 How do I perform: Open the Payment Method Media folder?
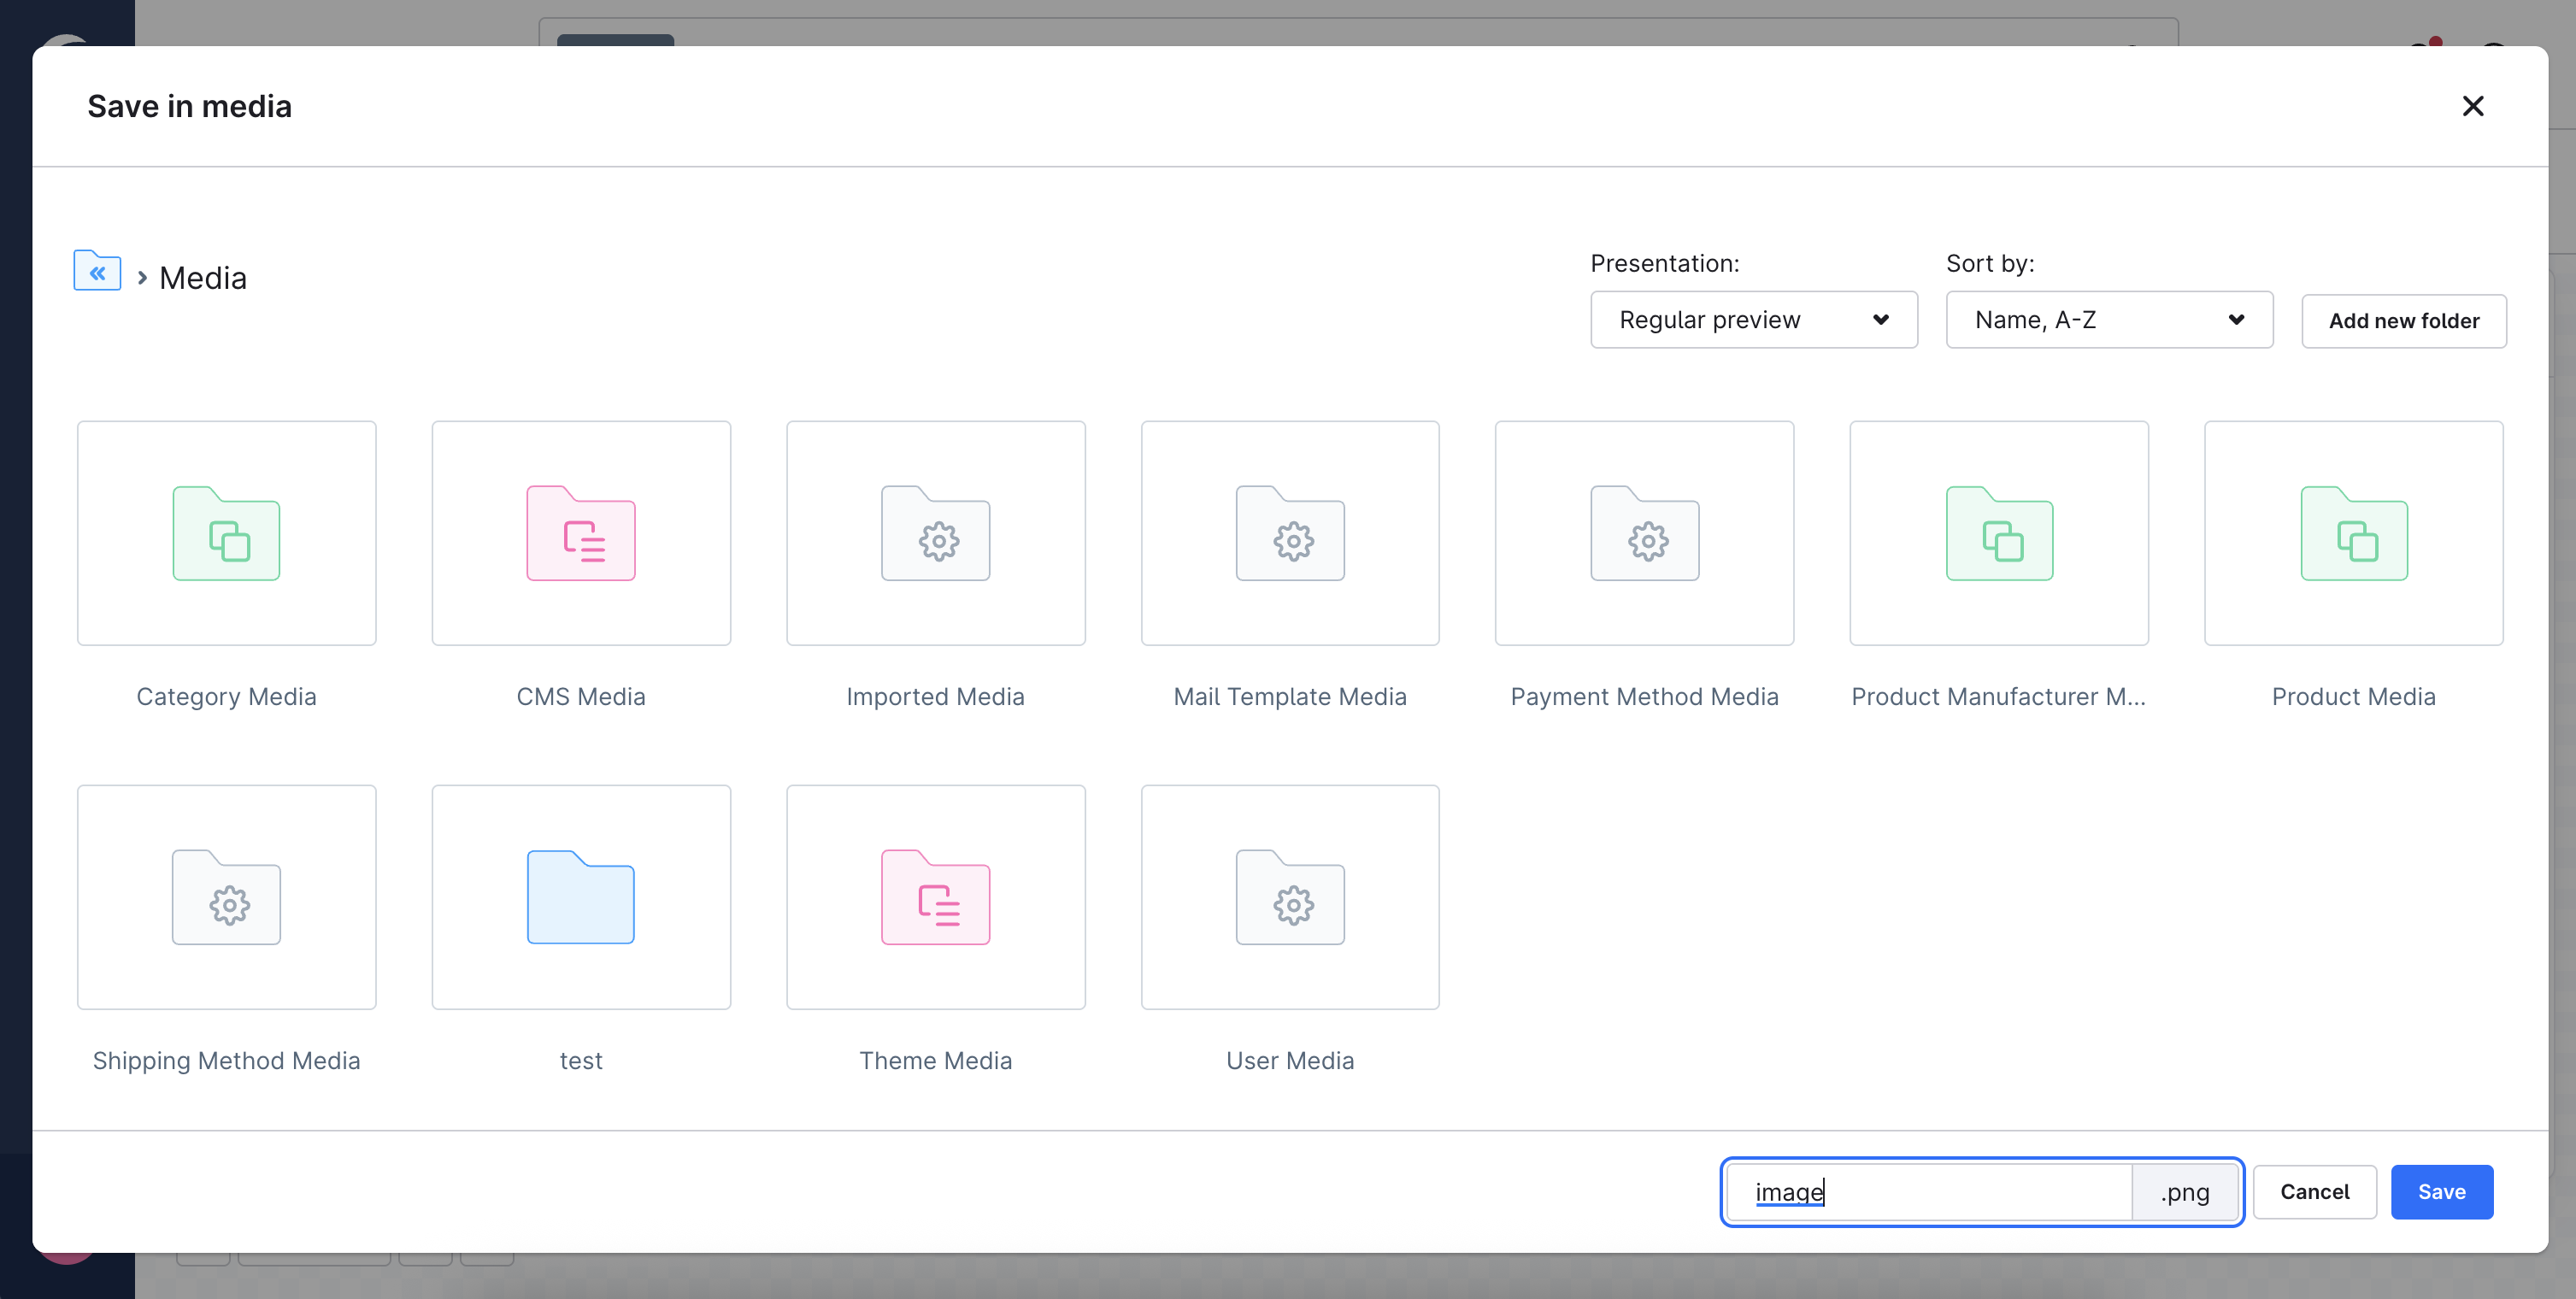click(x=1644, y=533)
